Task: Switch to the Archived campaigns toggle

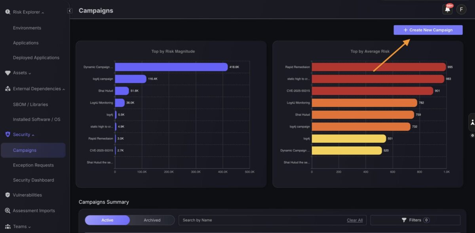Action: pyautogui.click(x=152, y=220)
